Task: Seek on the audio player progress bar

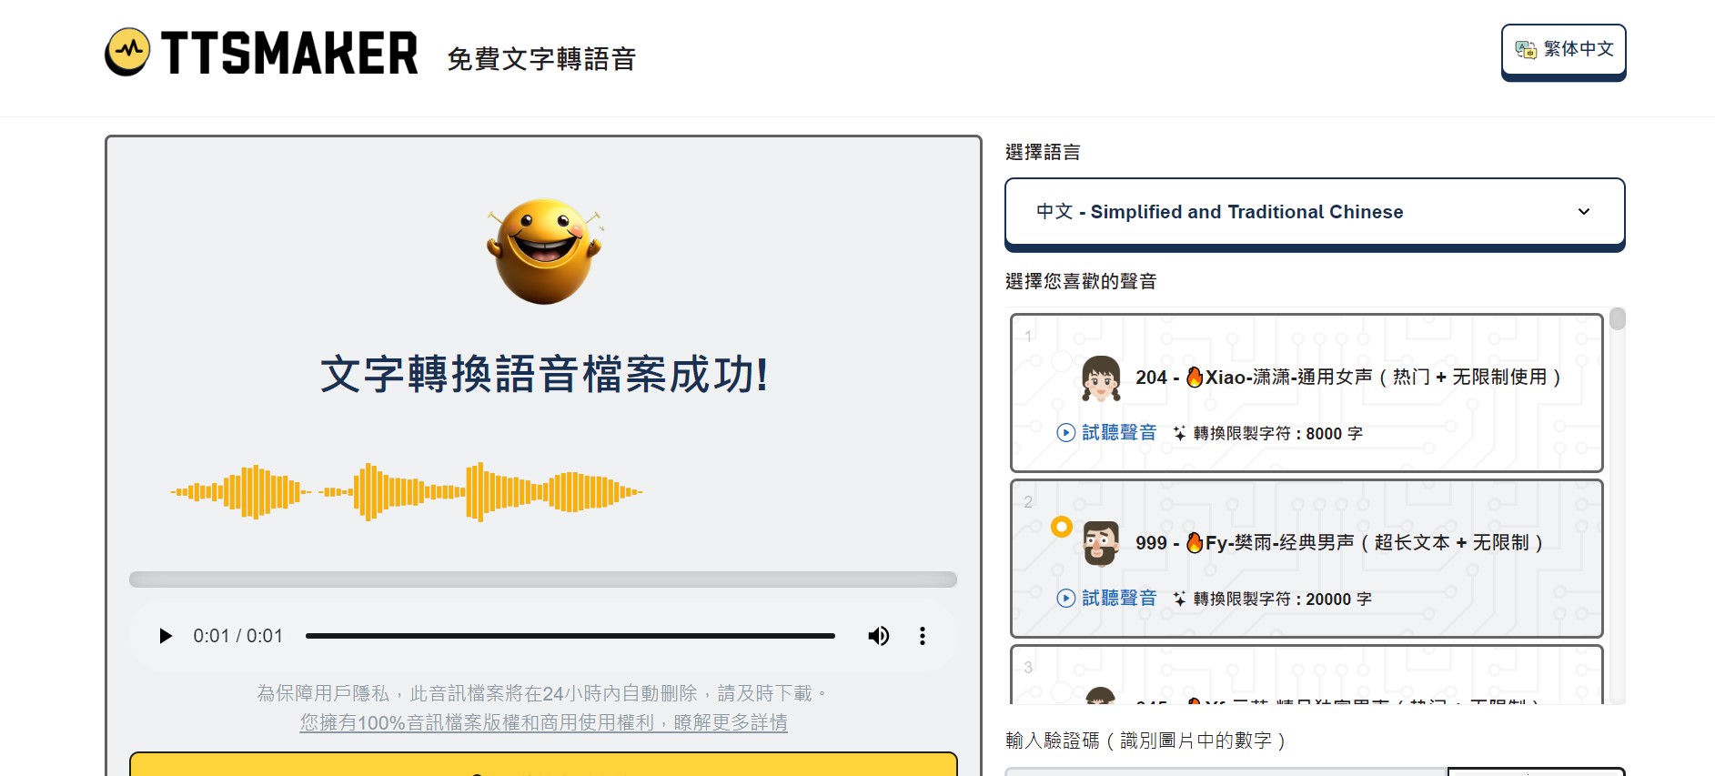Action: pyautogui.click(x=570, y=636)
